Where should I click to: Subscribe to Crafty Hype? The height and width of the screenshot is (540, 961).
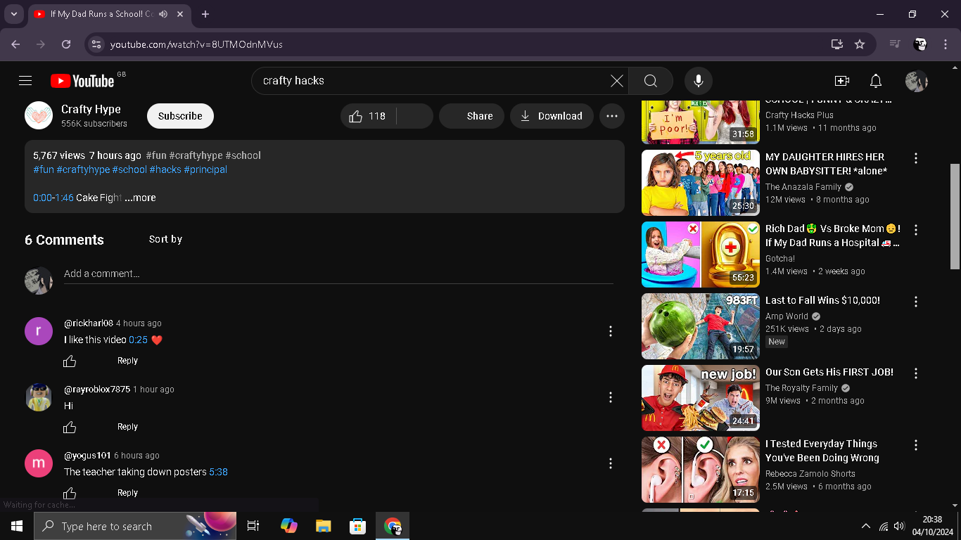pyautogui.click(x=180, y=116)
